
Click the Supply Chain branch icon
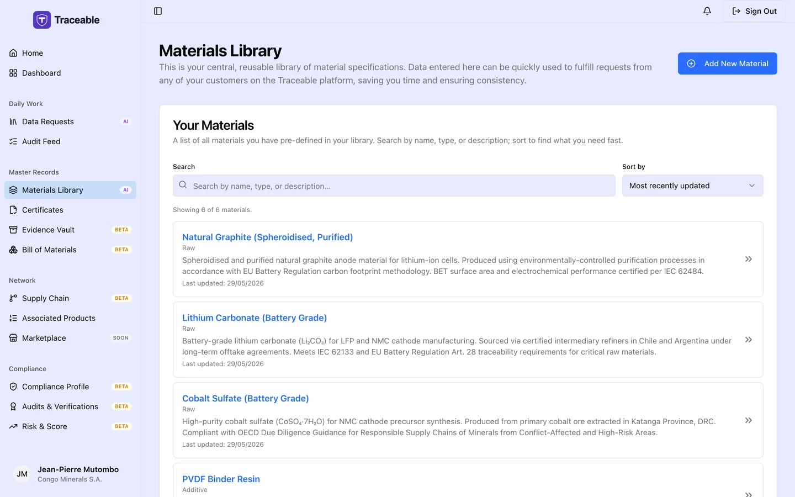point(13,298)
